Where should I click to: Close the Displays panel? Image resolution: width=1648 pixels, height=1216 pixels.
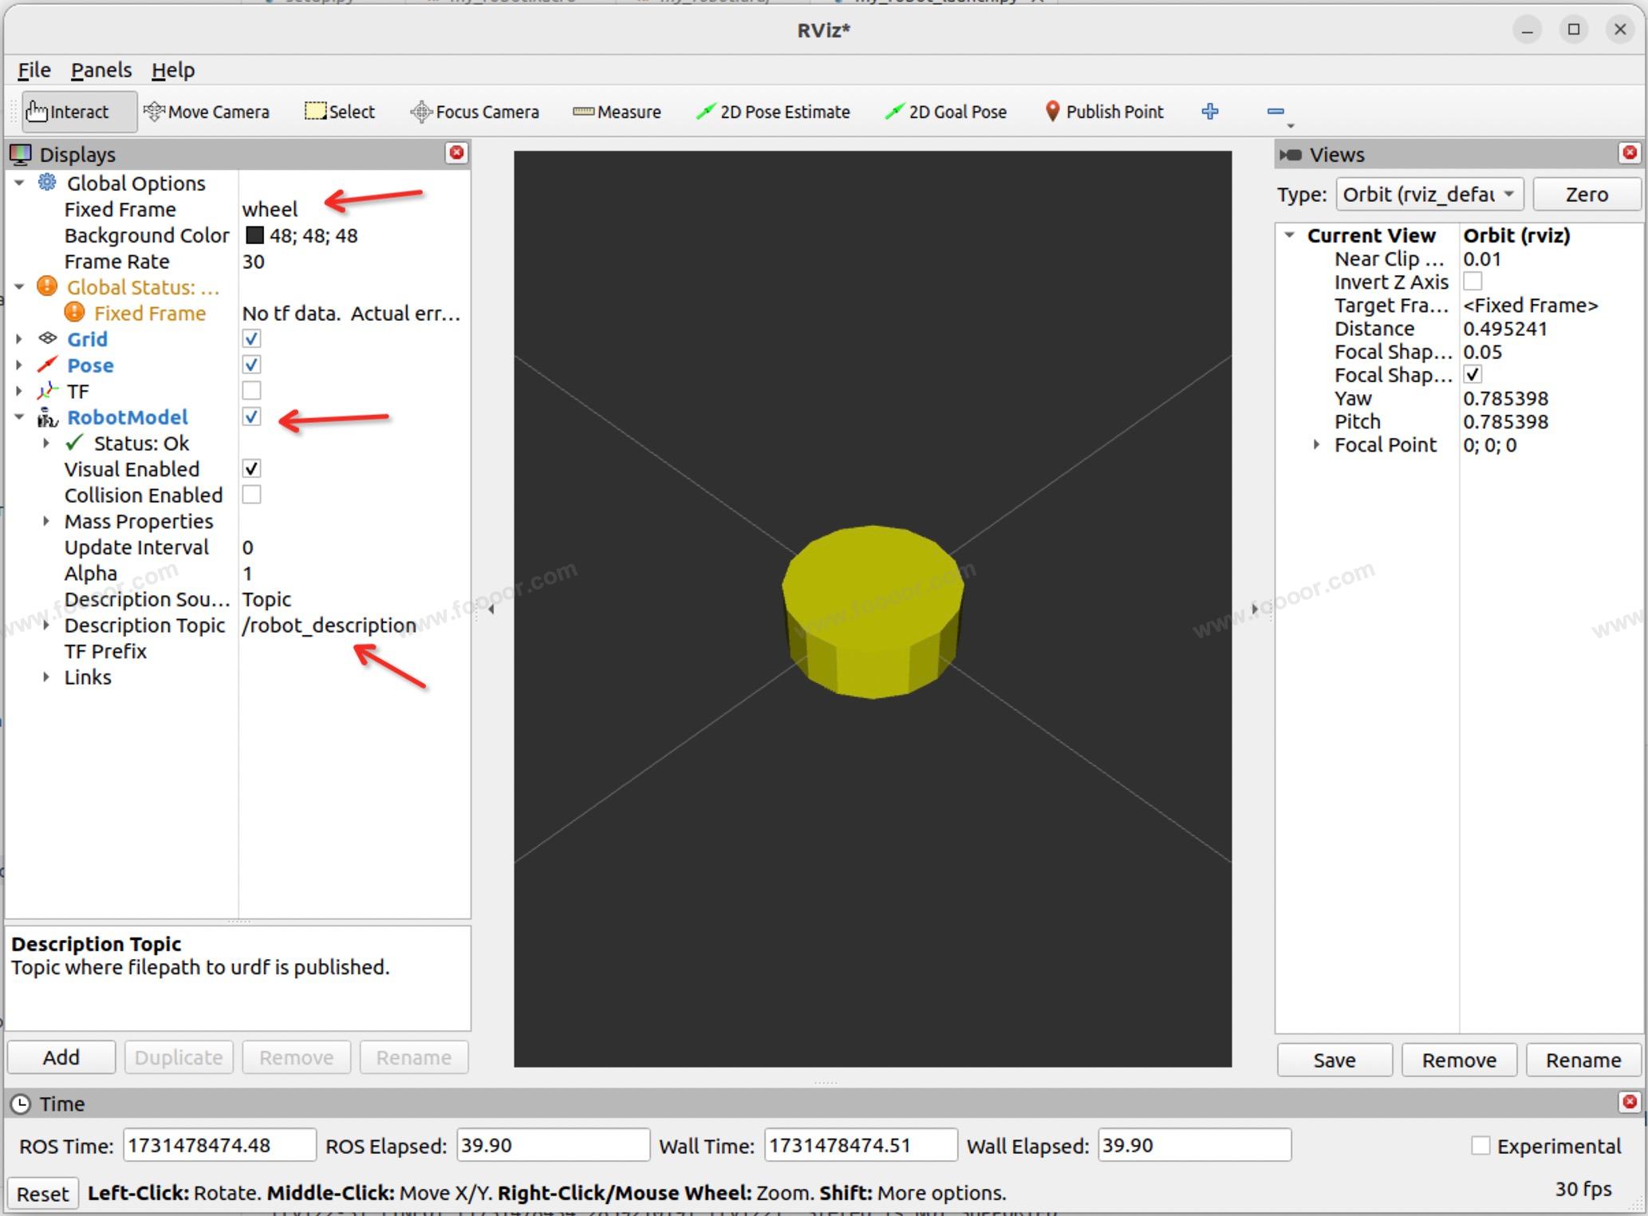(x=456, y=153)
